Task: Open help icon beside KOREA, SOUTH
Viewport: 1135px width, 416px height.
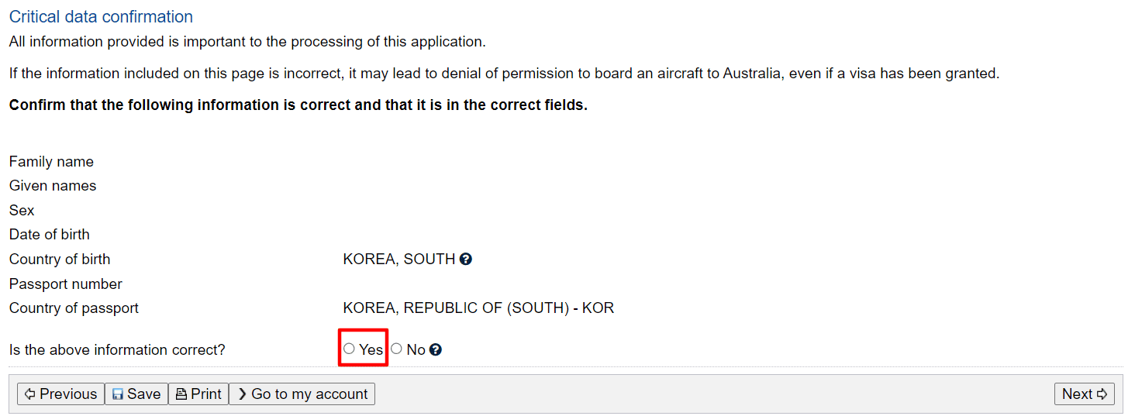Action: (x=466, y=260)
